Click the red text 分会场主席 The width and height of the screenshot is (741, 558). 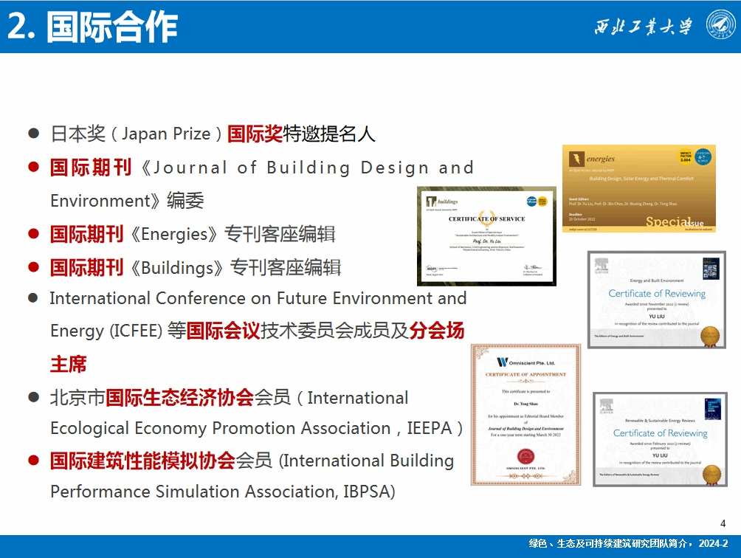click(437, 331)
